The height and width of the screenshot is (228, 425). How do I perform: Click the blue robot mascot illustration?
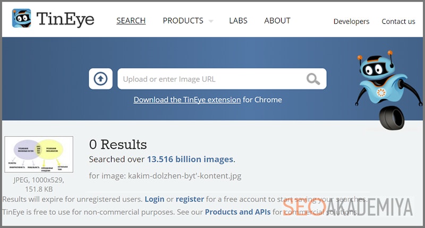pos(381,88)
